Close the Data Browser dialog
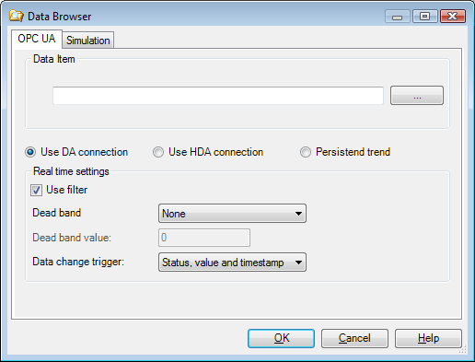The image size is (475, 362). [x=453, y=17]
